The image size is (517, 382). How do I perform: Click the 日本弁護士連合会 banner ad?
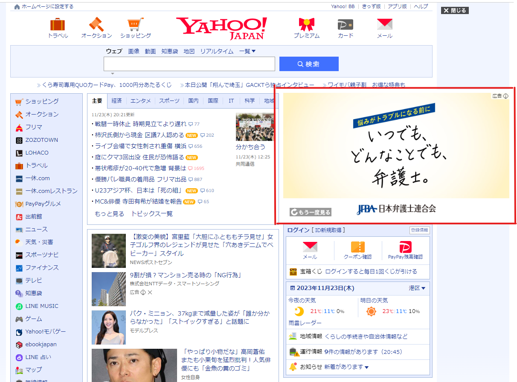[396, 156]
